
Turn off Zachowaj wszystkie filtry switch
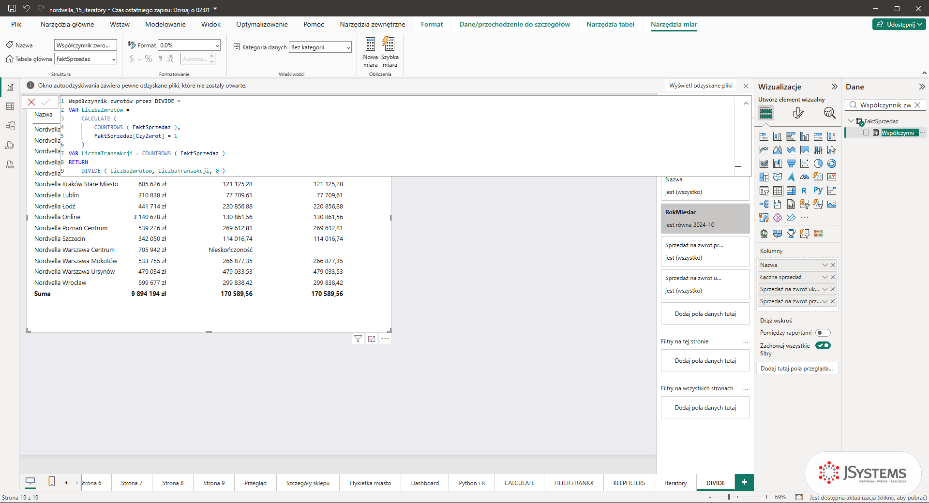823,345
